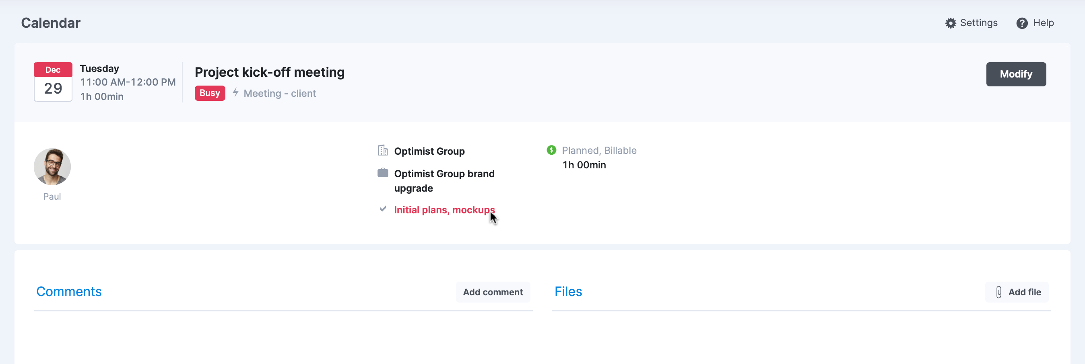Image resolution: width=1085 pixels, height=364 pixels.
Task: Switch to the Comments section heading
Action: point(69,291)
